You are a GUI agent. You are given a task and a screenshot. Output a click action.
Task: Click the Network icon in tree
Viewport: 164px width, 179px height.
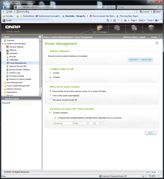pos(7,50)
